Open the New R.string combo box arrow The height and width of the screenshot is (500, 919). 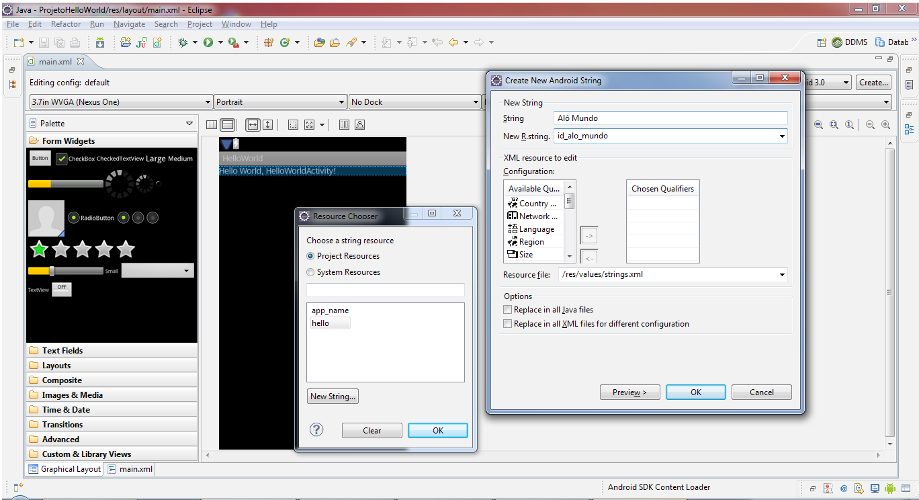pos(781,136)
